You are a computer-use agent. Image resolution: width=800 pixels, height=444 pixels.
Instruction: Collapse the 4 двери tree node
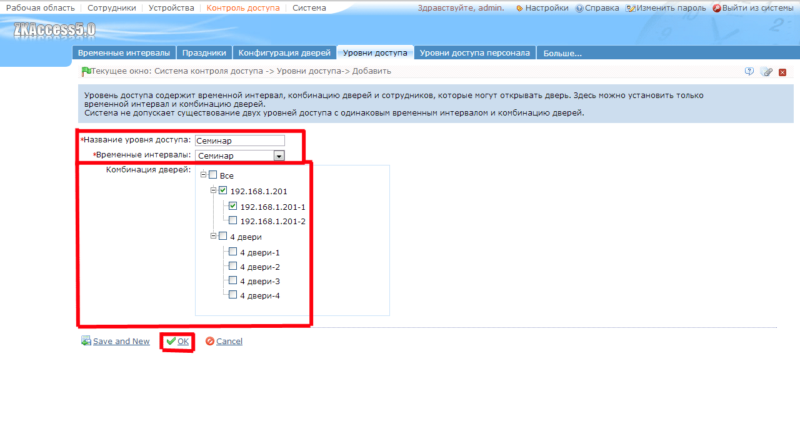[213, 235]
